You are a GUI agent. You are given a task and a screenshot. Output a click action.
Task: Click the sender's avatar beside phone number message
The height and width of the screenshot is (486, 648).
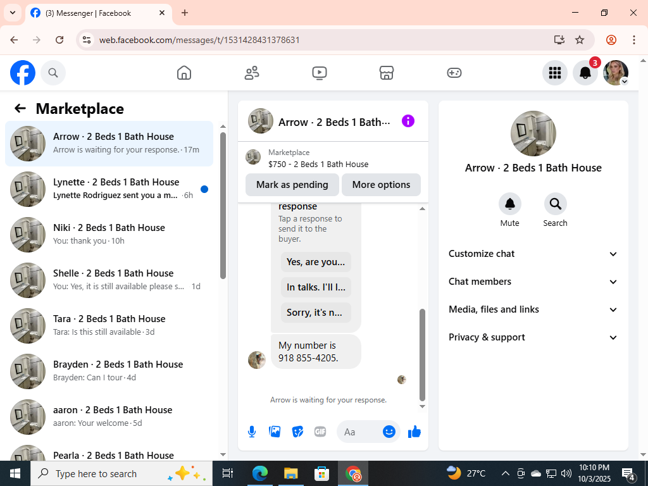[257, 360]
